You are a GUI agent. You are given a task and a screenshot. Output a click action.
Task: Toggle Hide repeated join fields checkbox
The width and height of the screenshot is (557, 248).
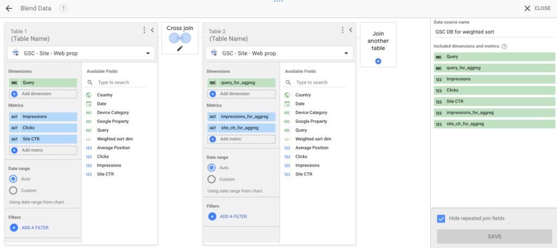441,219
